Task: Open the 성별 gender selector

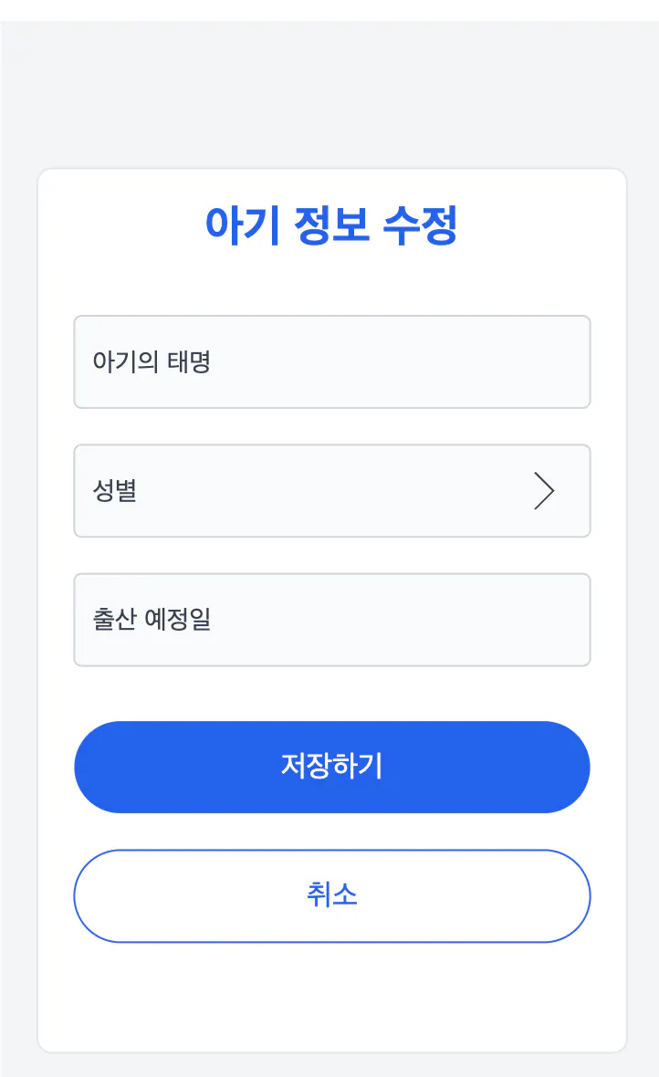Action: (332, 490)
